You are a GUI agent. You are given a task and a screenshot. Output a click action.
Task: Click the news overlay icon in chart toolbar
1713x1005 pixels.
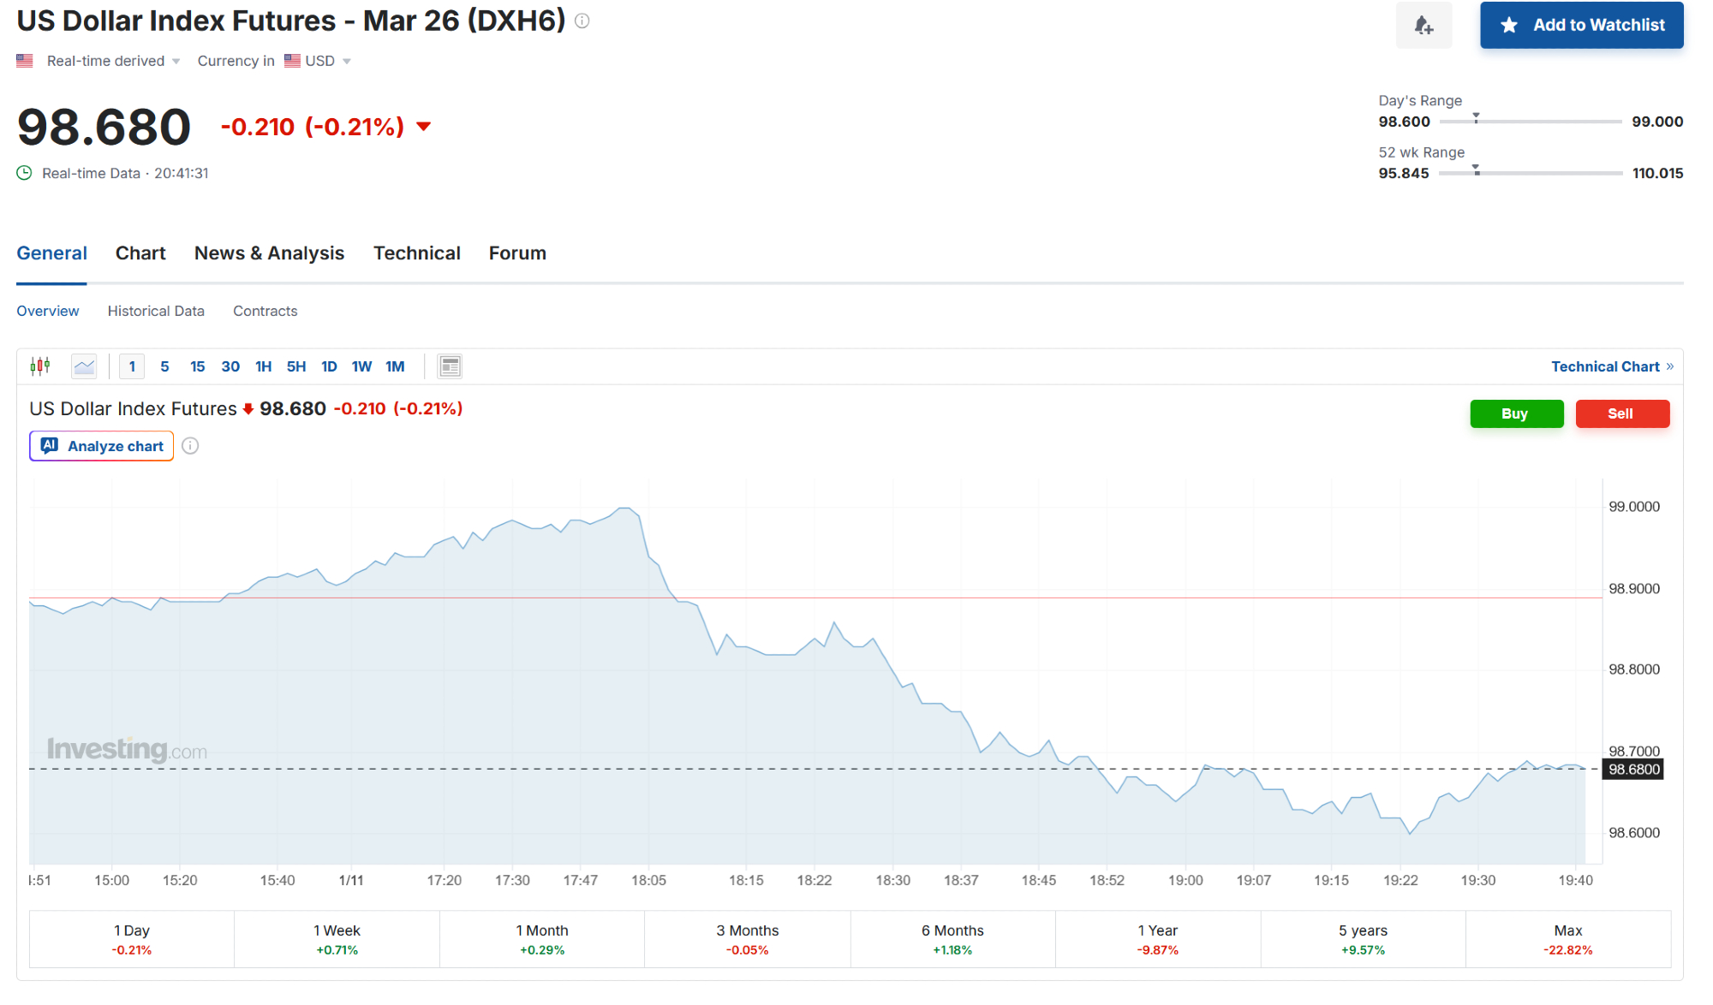pyautogui.click(x=450, y=366)
